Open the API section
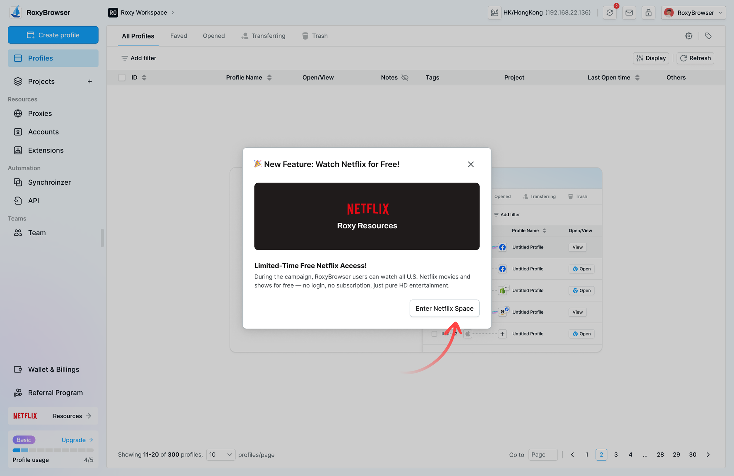 click(33, 200)
